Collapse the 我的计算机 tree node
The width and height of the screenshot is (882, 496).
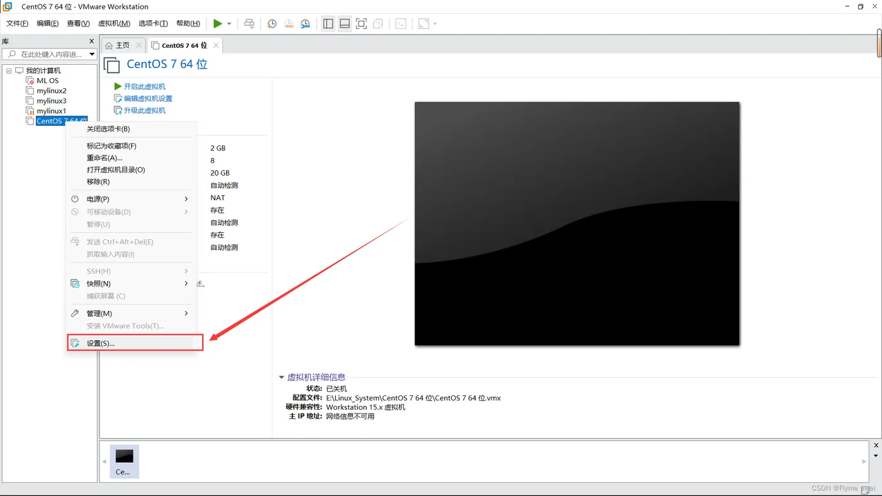[x=9, y=70]
